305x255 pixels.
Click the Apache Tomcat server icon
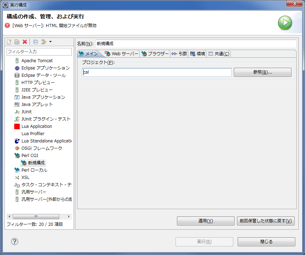(x=17, y=60)
